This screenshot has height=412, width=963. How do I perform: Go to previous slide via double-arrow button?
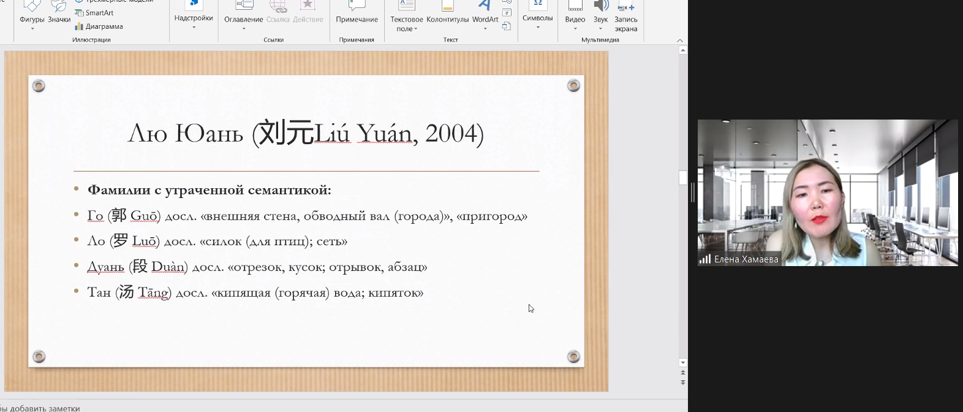[683, 372]
